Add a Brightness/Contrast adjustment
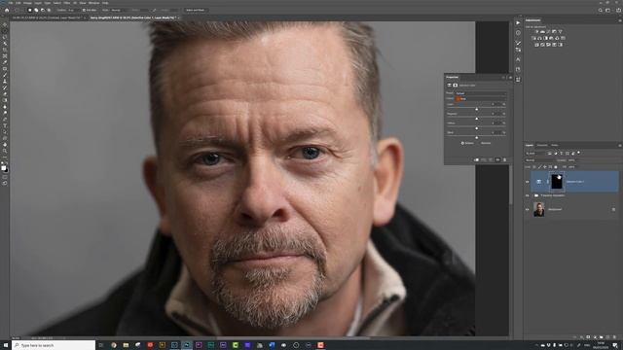 tap(536, 32)
